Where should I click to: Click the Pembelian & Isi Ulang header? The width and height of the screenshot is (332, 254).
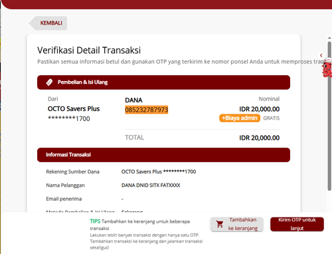coord(163,82)
